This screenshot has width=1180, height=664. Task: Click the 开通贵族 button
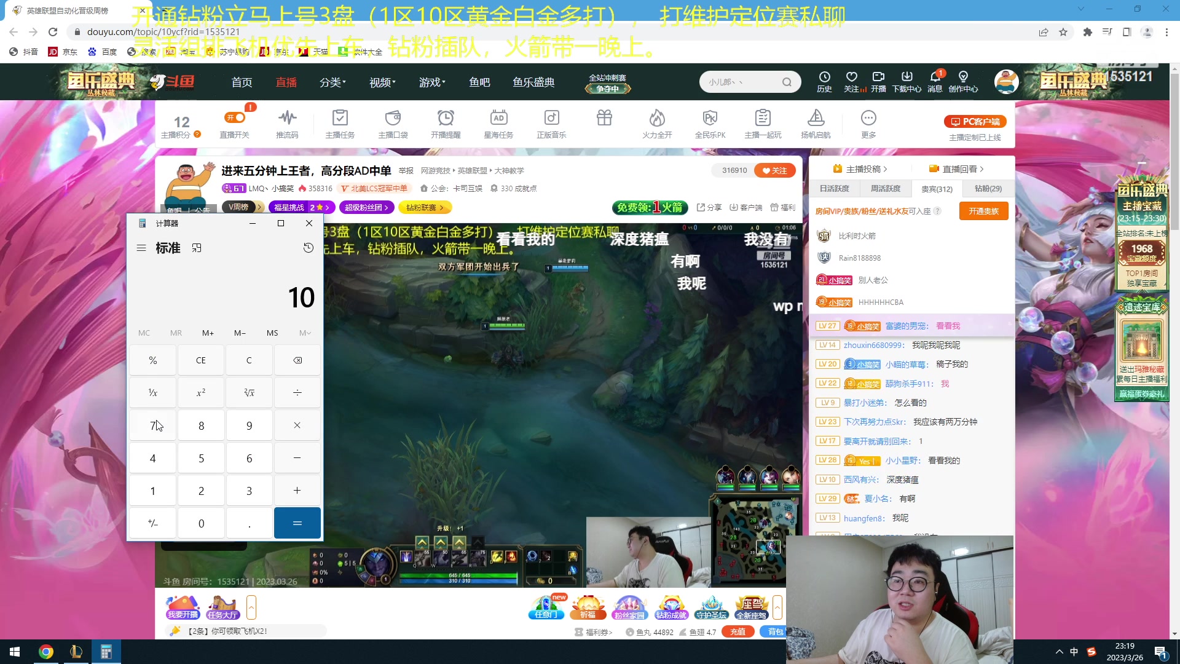(983, 211)
